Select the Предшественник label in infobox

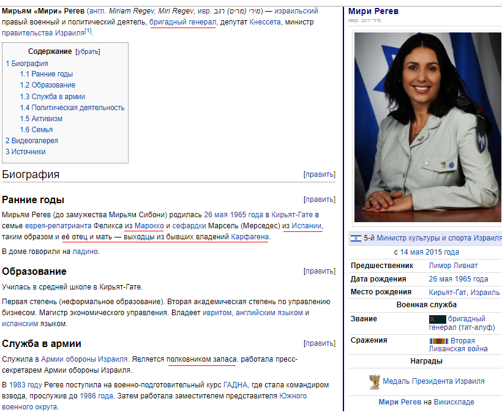(x=381, y=266)
